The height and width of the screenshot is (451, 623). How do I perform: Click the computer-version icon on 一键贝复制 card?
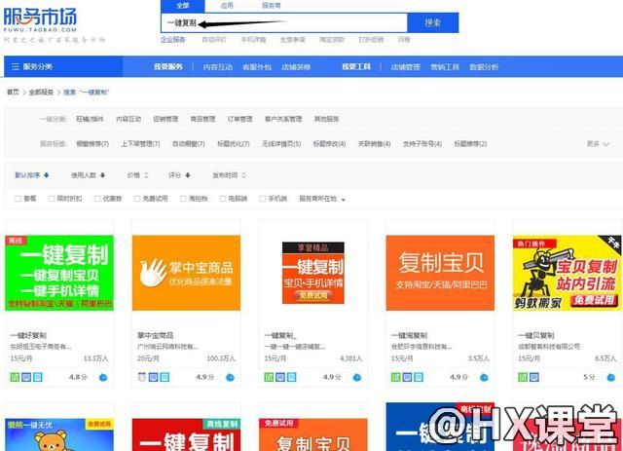534,377
